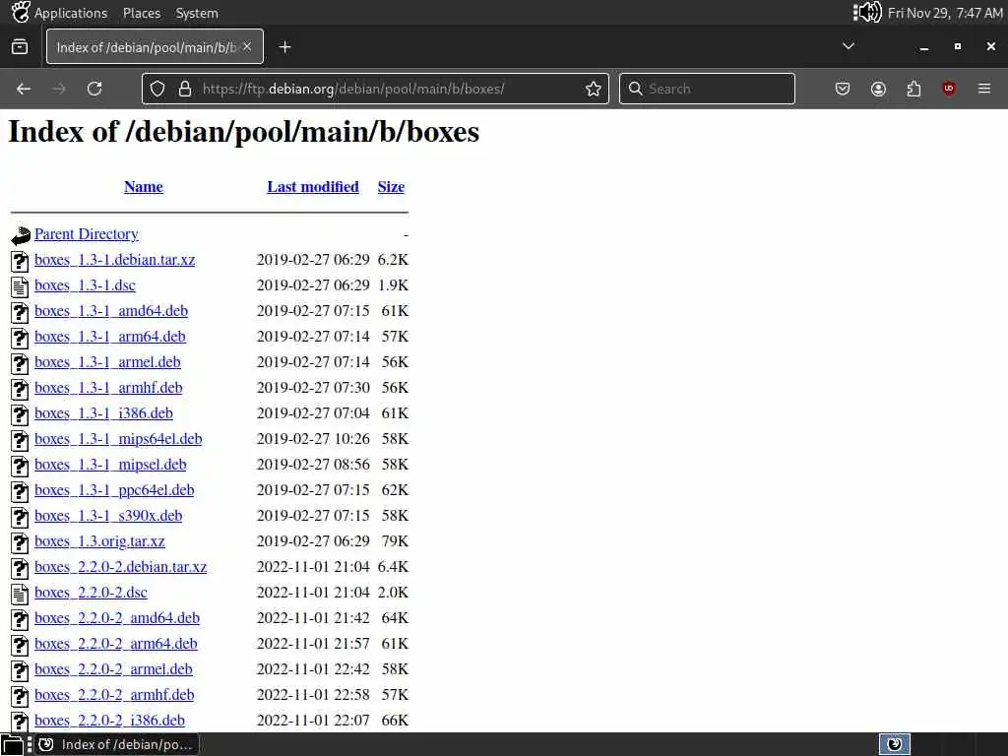Open the Places menu
Image resolution: width=1008 pixels, height=756 pixels.
pyautogui.click(x=142, y=13)
